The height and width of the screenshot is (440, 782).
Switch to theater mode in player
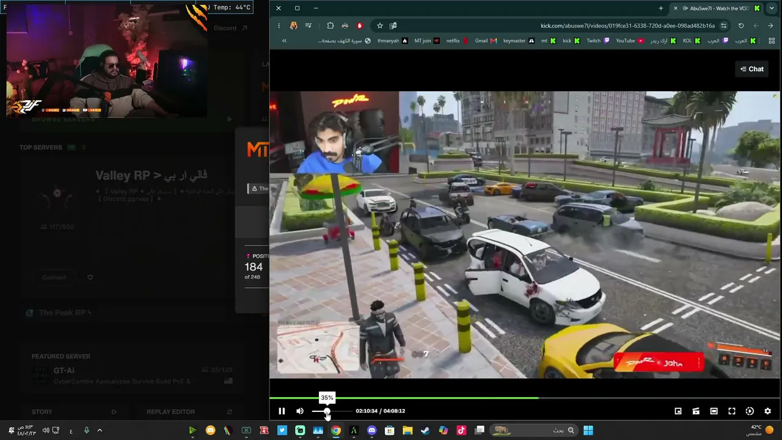click(x=714, y=411)
